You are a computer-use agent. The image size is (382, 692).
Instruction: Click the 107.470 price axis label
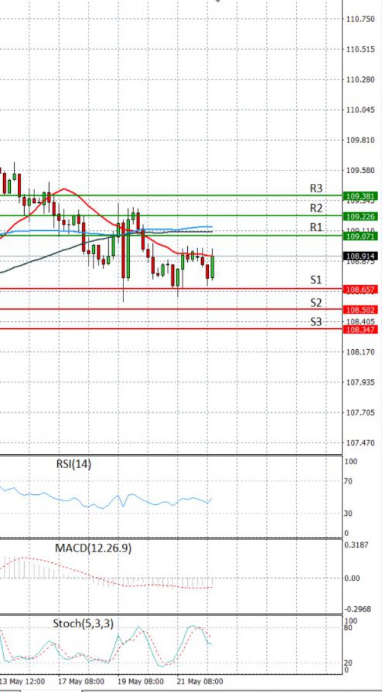coord(361,443)
